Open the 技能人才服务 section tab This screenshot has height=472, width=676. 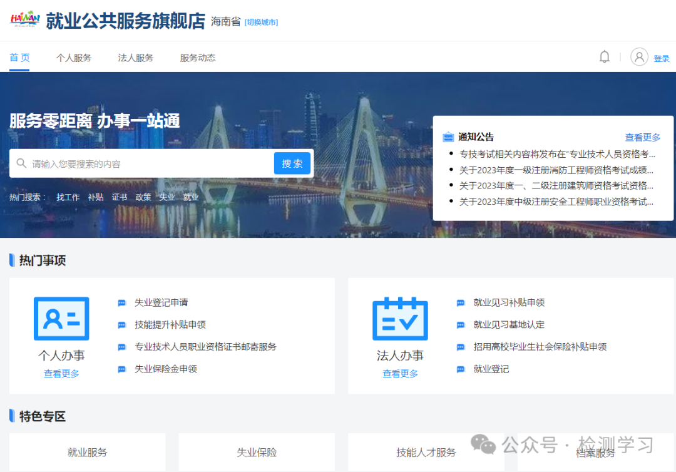426,452
